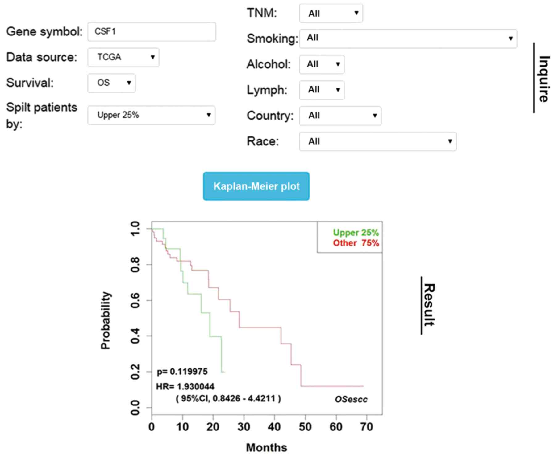The image size is (554, 456).
Task: Click the Months axis label
Action: 266,447
